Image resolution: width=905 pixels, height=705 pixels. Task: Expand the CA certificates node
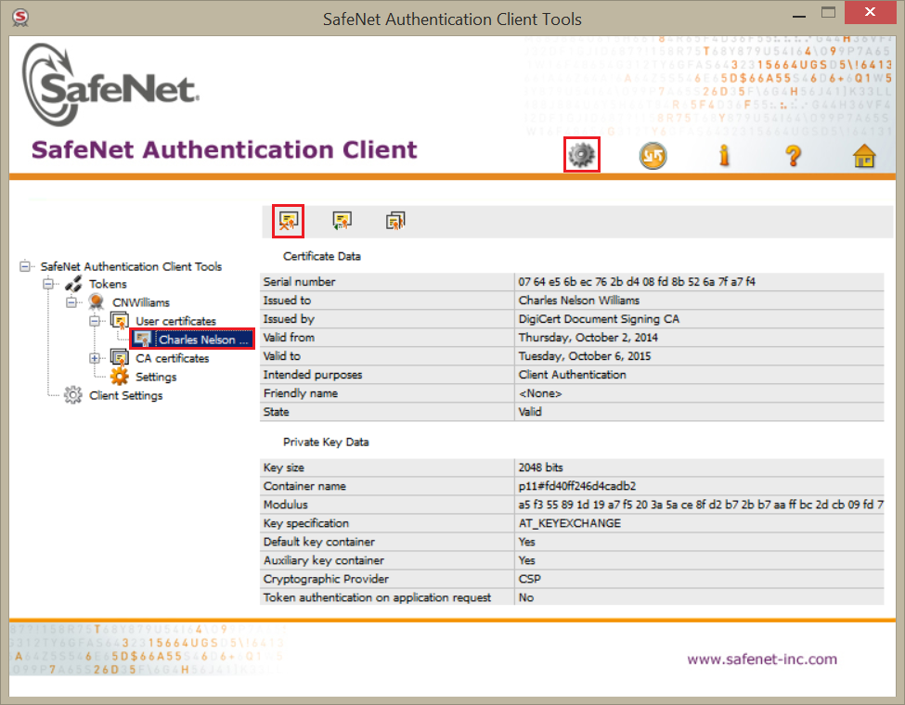tap(95, 358)
